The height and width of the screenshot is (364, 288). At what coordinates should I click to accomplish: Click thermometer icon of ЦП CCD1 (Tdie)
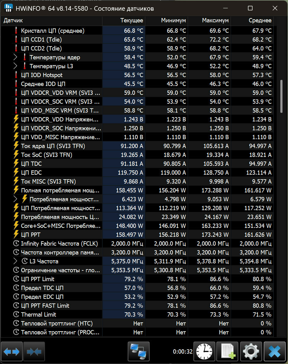16,39
